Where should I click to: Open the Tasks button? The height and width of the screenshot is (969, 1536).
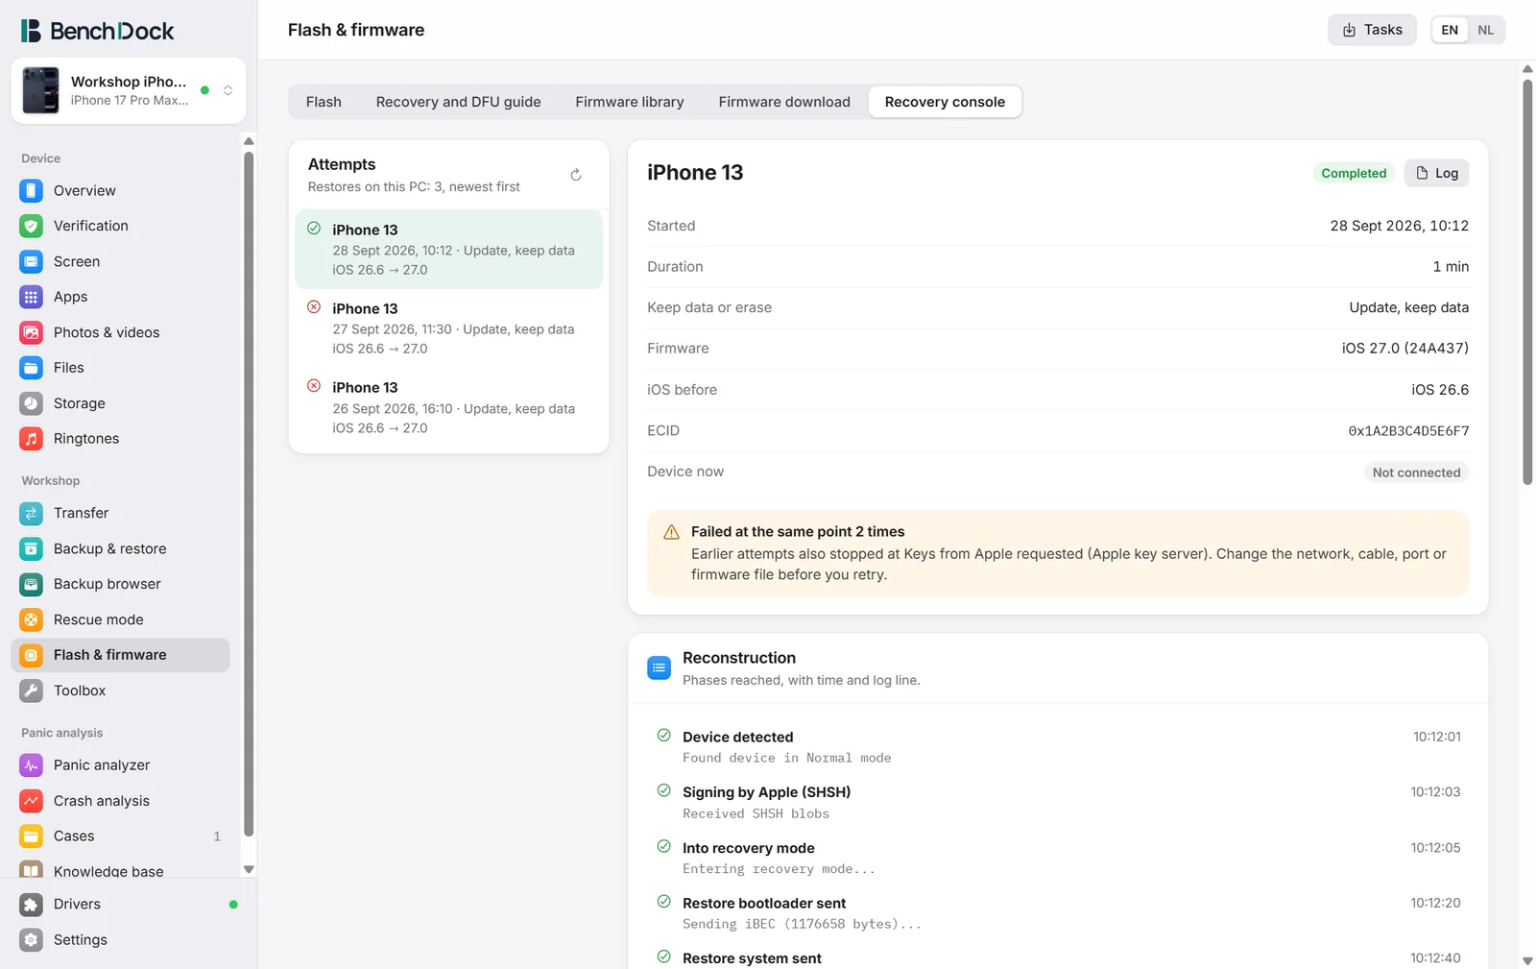pyautogui.click(x=1372, y=30)
